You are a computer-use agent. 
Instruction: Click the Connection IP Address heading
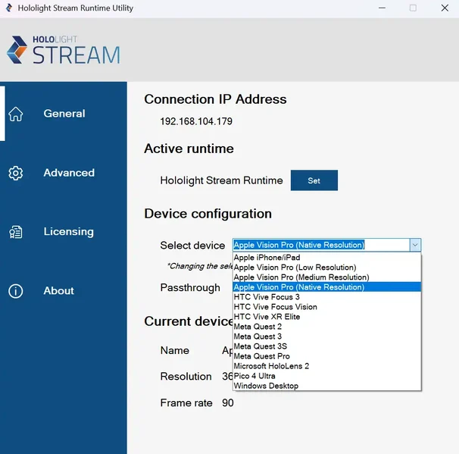[215, 99]
